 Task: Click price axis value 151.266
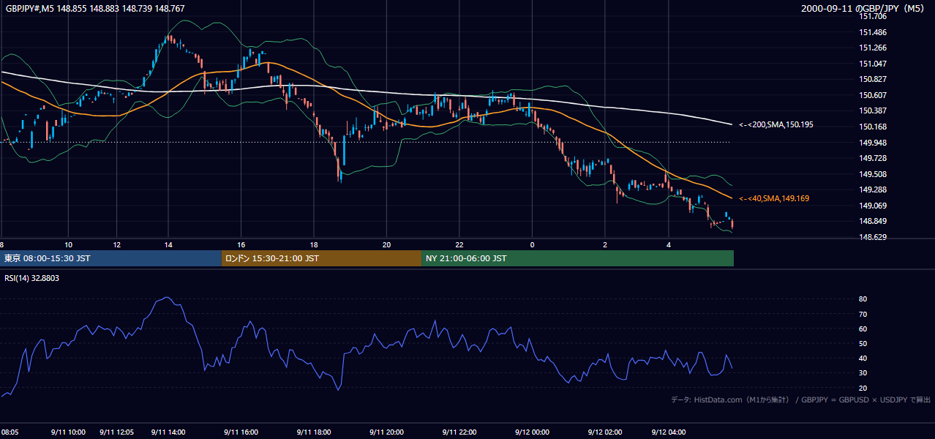872,48
